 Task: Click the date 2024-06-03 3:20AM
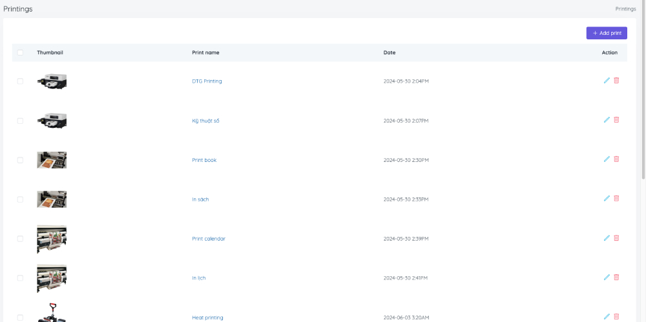click(406, 317)
